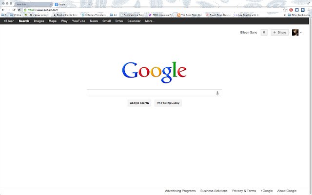
Task: Open Gmail from the Google bar
Action: click(106, 21)
